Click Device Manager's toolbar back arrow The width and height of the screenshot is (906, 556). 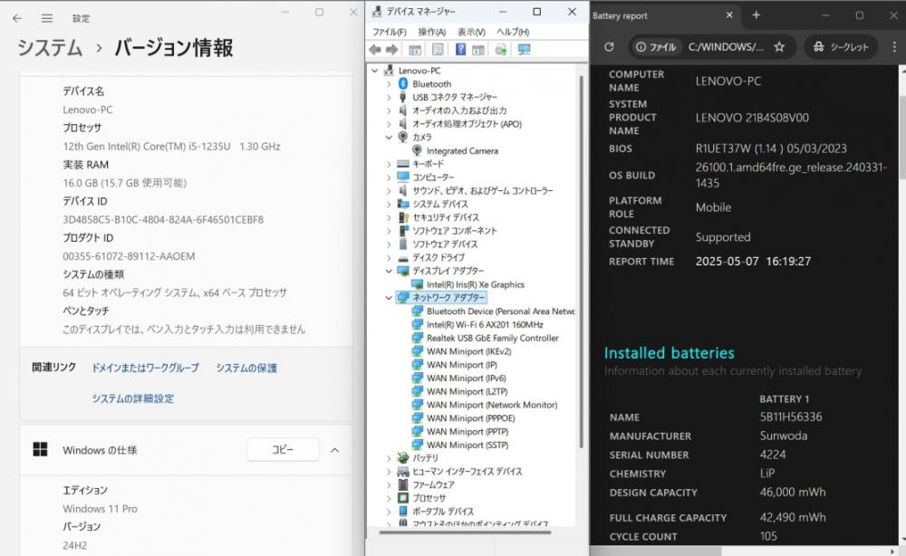[x=375, y=50]
